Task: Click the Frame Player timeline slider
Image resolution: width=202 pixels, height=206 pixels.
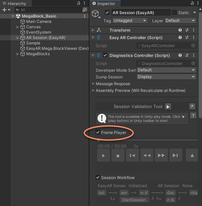Action: [147, 140]
